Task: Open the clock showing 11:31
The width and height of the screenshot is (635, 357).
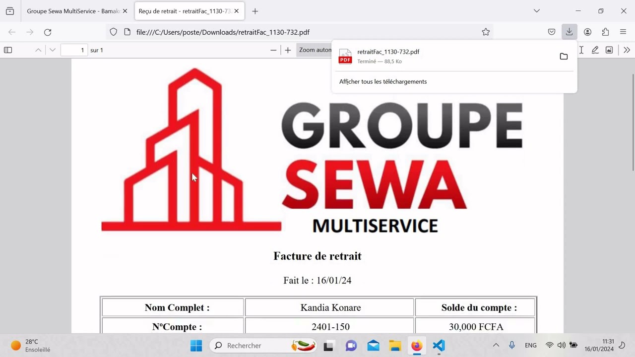Action: tap(599, 345)
